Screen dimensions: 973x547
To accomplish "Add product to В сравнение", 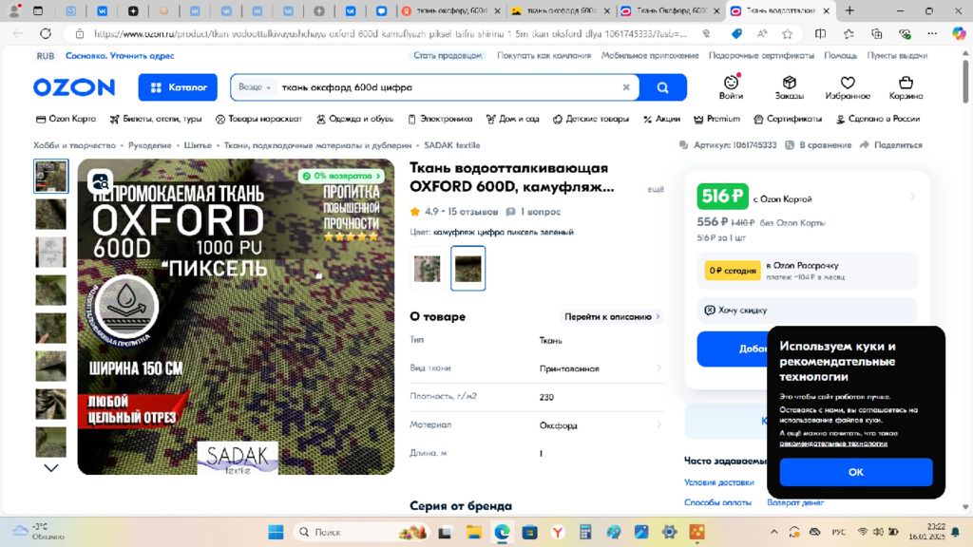I will click(x=819, y=145).
